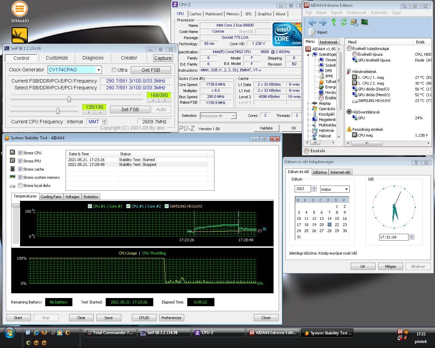Open the Eszközök menu in AIDA64
This screenshot has height=348, width=435.
(x=379, y=13)
